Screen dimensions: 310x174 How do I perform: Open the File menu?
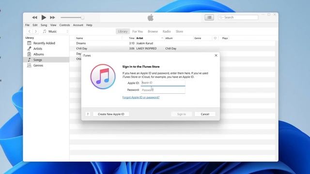[27, 25]
